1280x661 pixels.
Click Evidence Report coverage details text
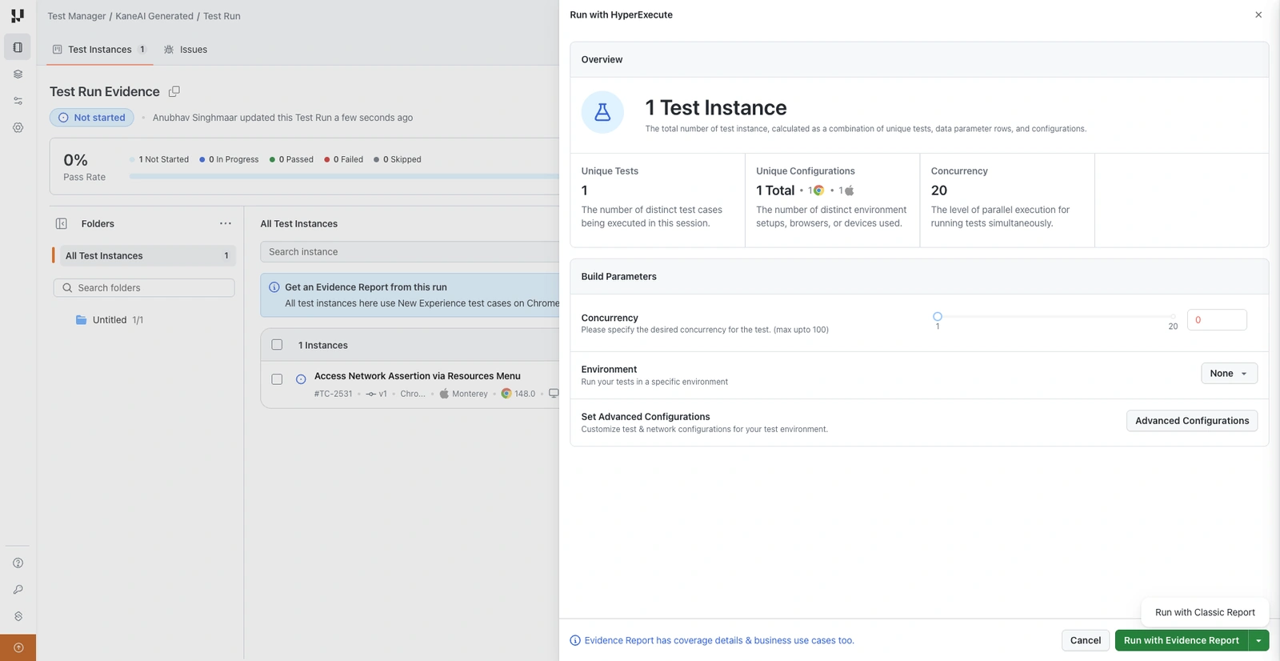click(719, 640)
